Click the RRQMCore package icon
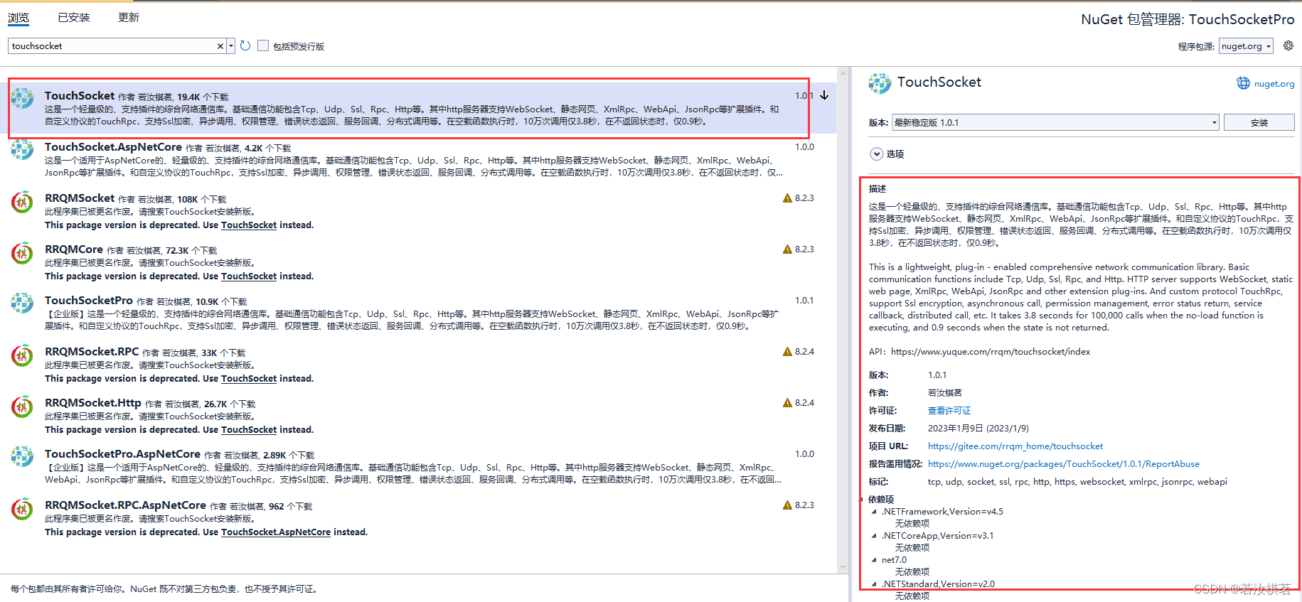This screenshot has width=1302, height=602. click(22, 253)
